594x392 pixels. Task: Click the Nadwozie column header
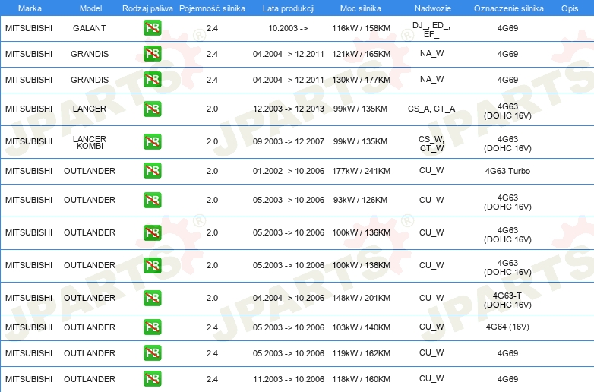click(433, 8)
